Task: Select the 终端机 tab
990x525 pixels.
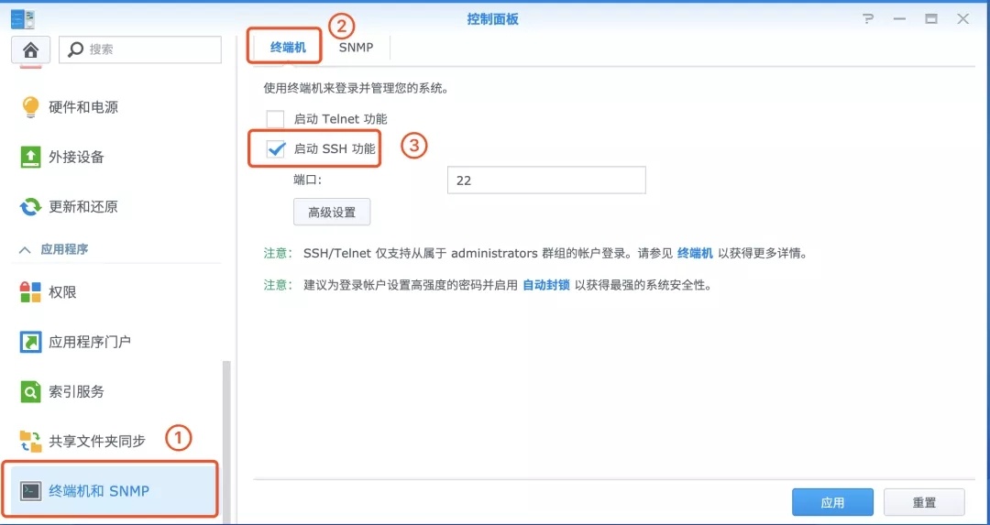Action: coord(288,48)
